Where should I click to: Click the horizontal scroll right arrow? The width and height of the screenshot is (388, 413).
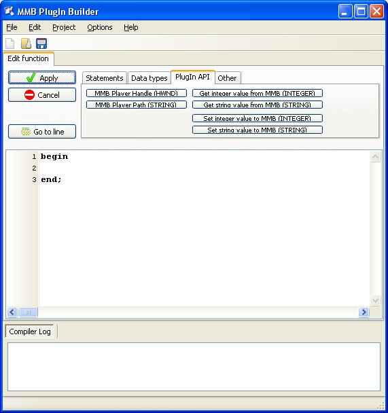(x=364, y=312)
